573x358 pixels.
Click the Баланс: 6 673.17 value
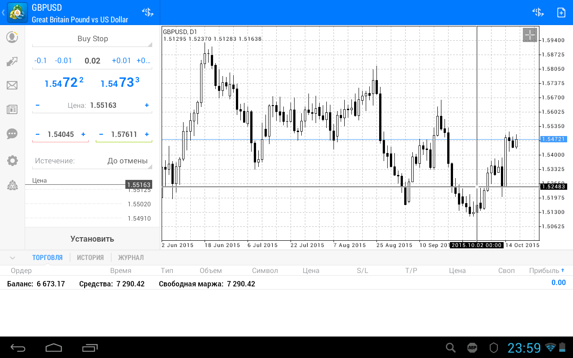pos(36,284)
